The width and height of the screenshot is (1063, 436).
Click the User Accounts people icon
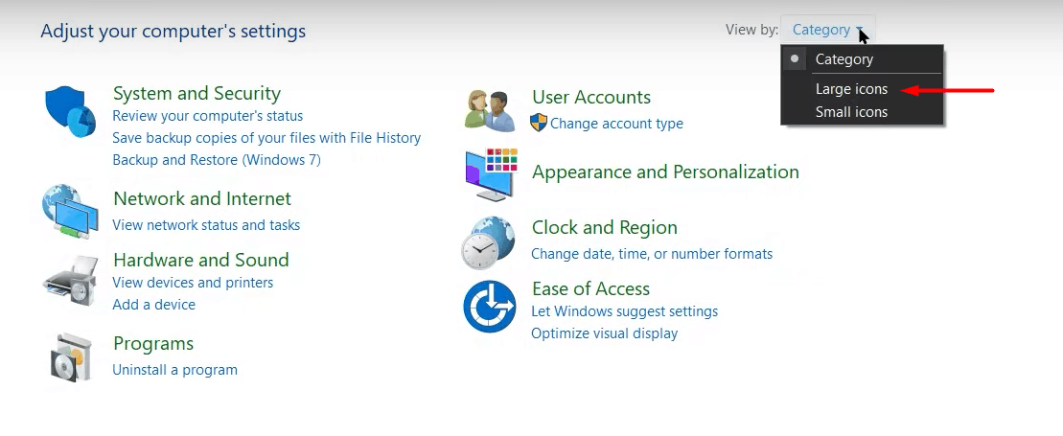coord(490,109)
